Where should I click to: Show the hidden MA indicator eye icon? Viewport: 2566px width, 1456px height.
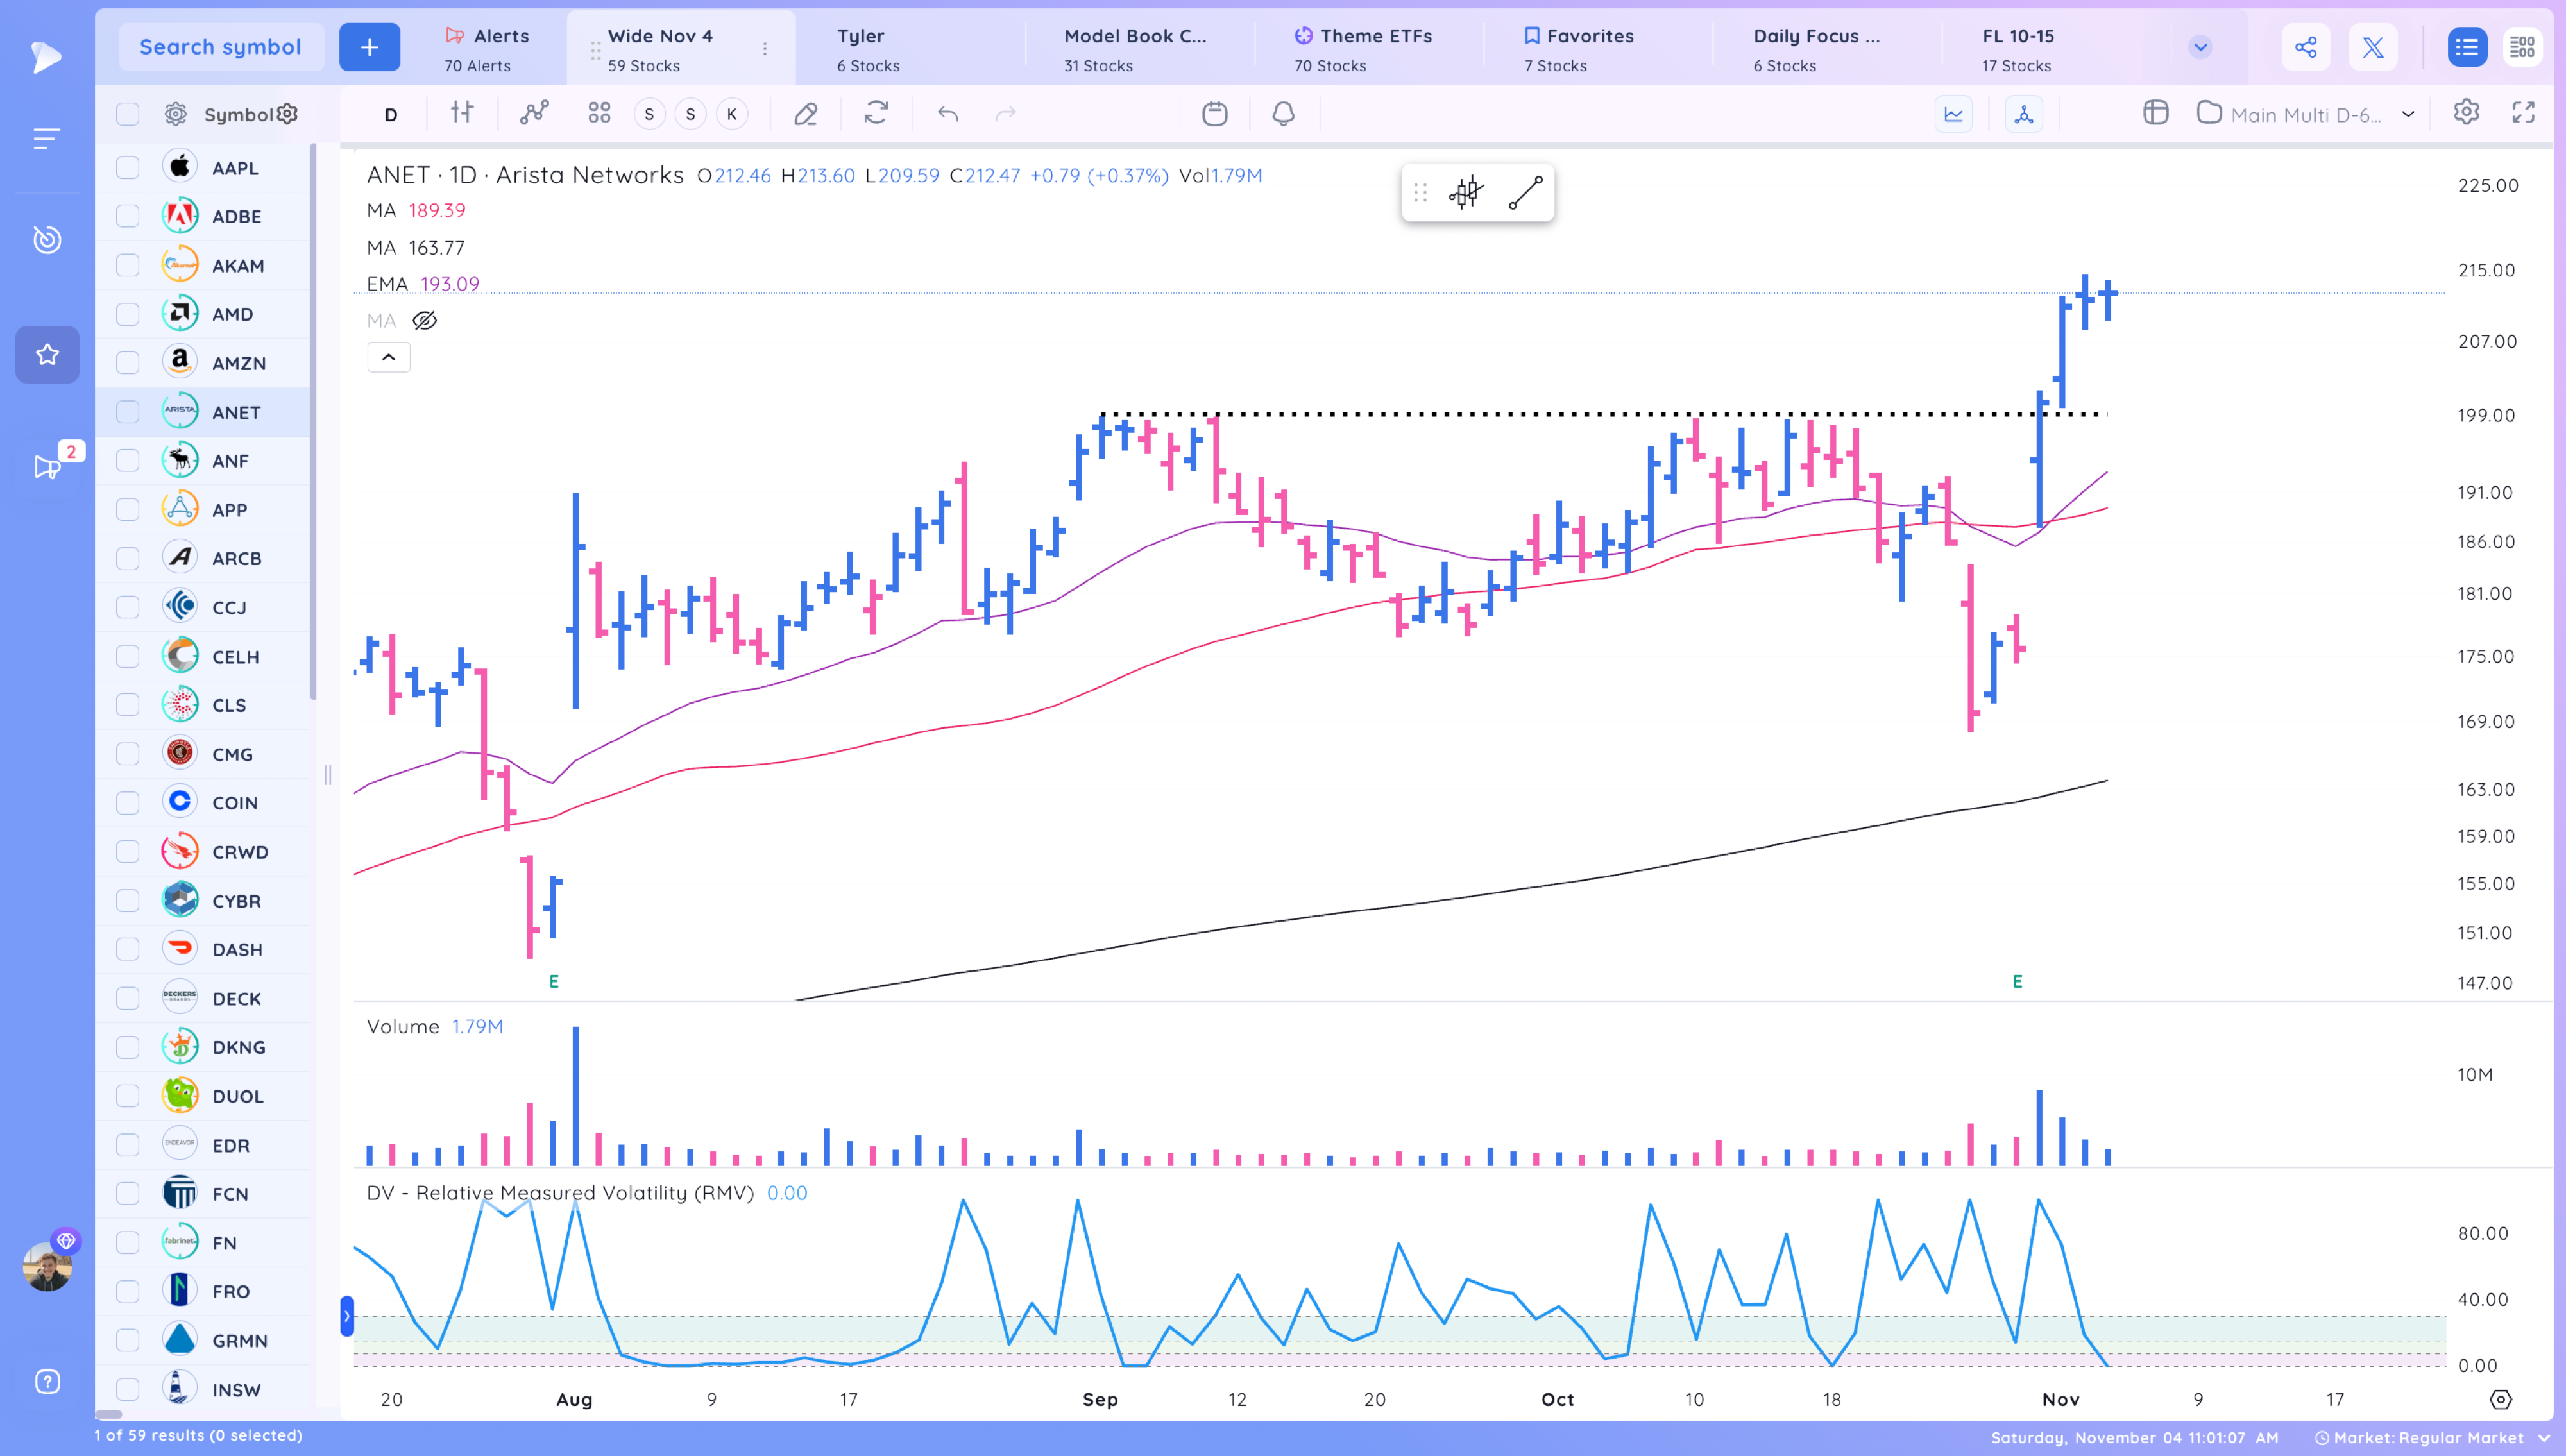[x=424, y=321]
